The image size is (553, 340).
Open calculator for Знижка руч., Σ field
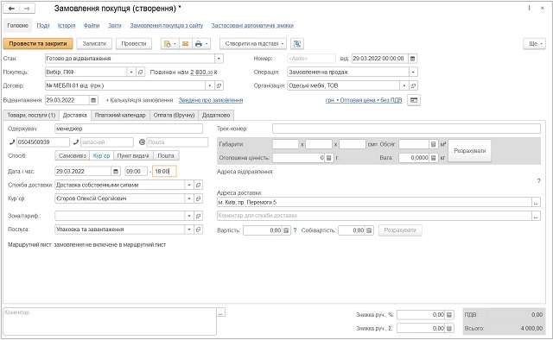click(x=449, y=329)
